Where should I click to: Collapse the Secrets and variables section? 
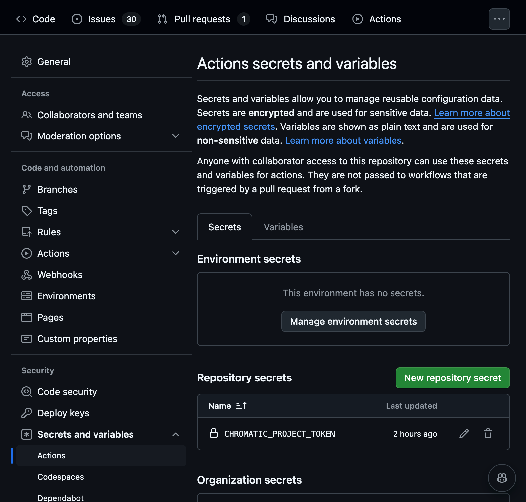(x=176, y=434)
